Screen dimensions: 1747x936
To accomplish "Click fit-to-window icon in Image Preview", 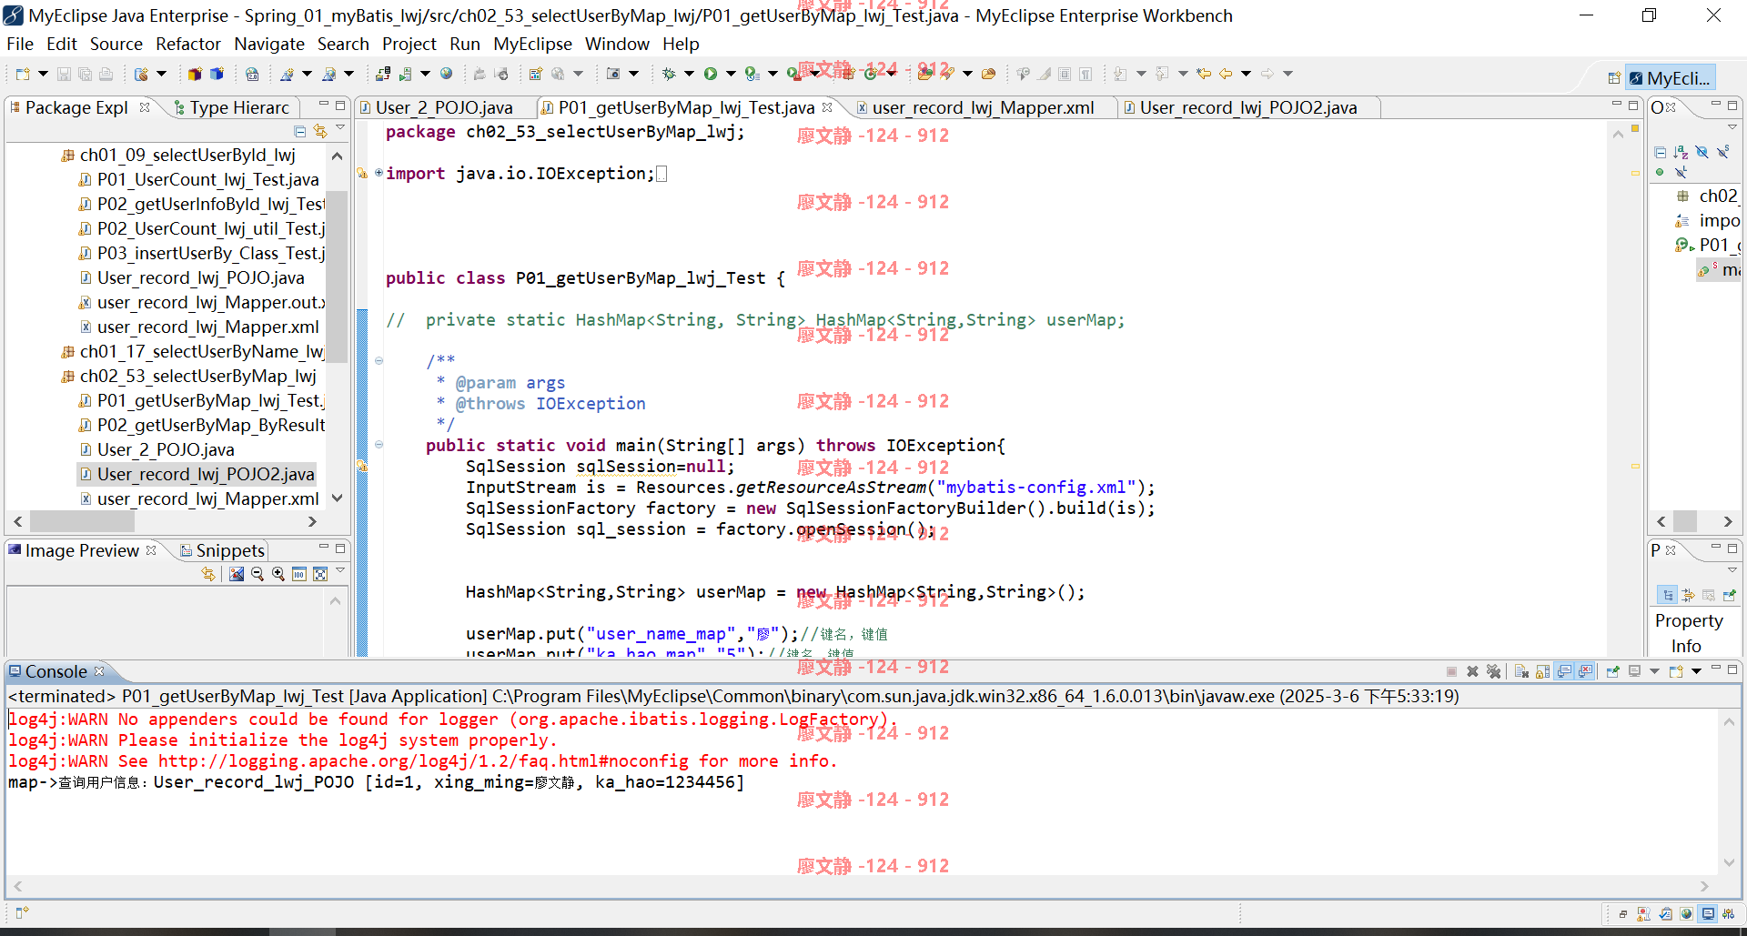I will (x=320, y=574).
